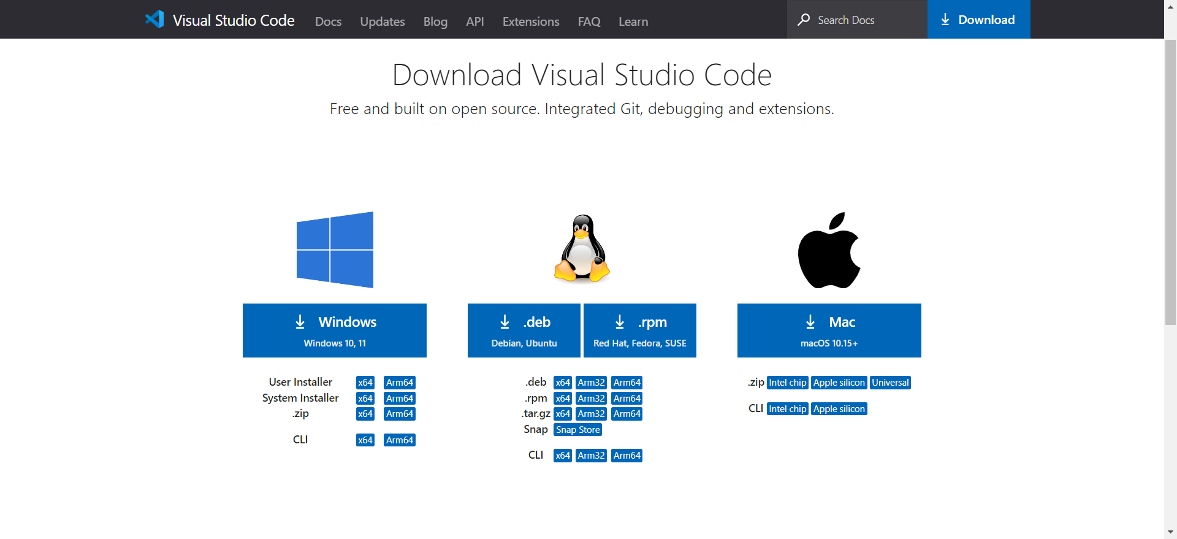Select Mac CLI Apple silicon download
This screenshot has width=1177, height=539.
(839, 409)
